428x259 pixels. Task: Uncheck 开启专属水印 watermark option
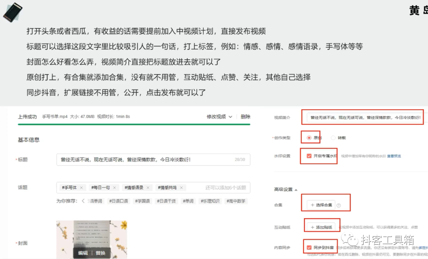coord(309,156)
